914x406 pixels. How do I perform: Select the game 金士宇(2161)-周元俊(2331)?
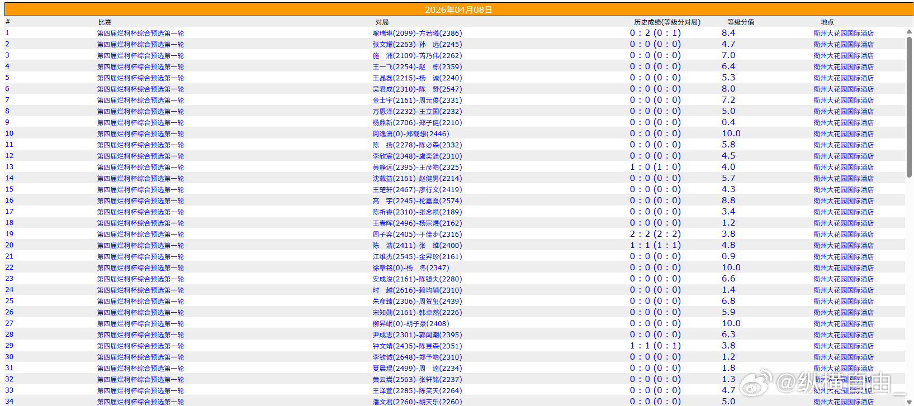click(x=417, y=101)
